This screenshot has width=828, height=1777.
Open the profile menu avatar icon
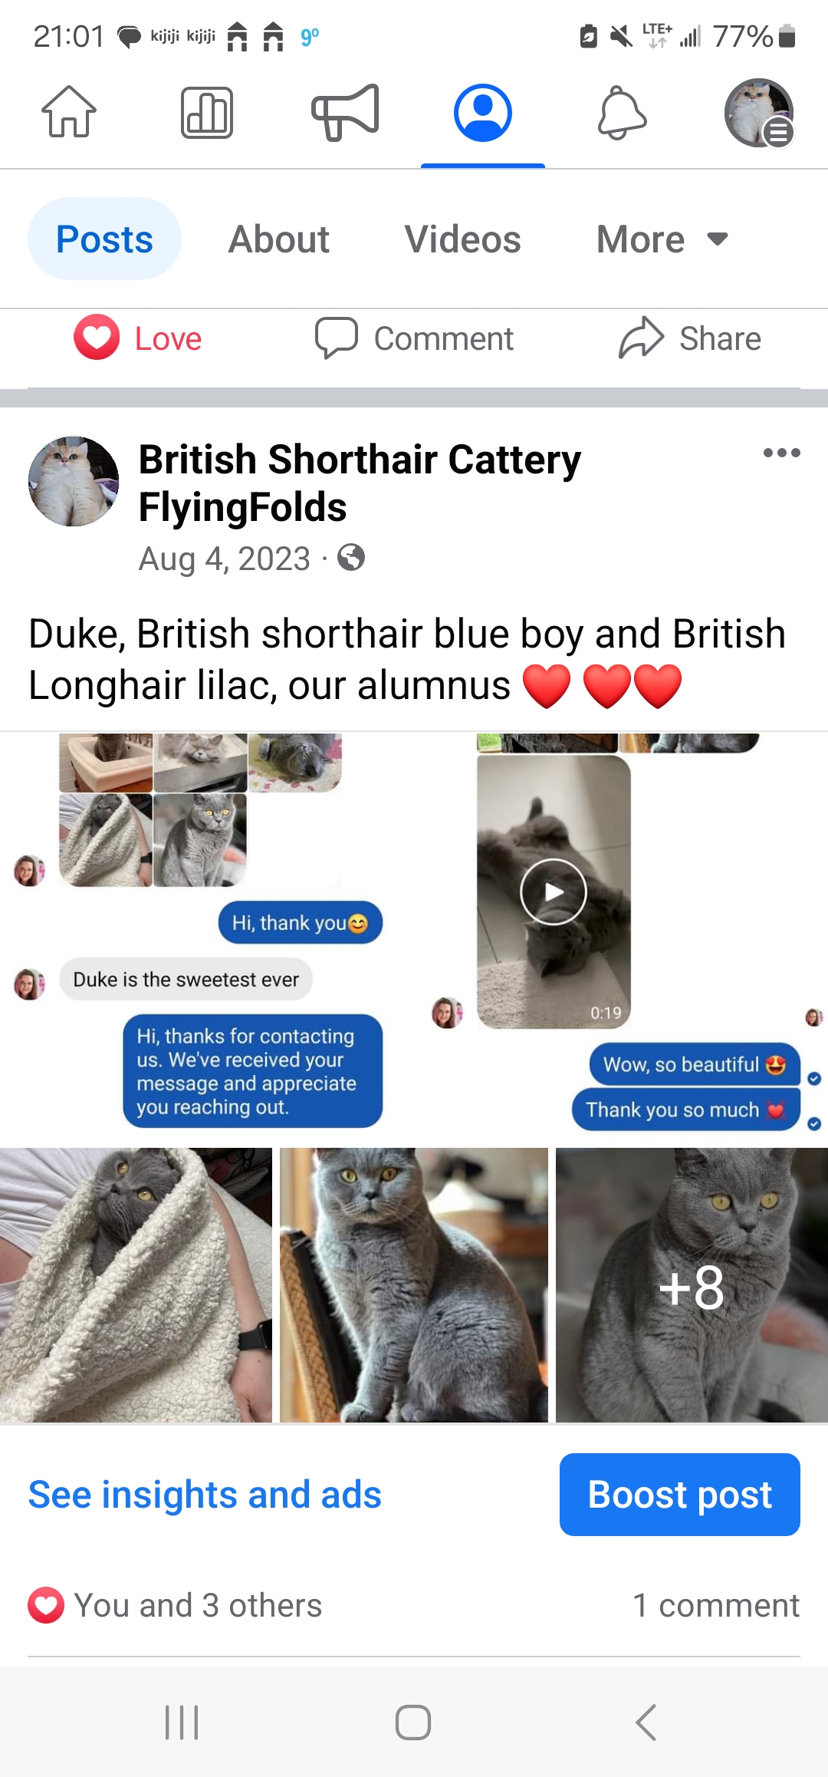[x=759, y=112]
